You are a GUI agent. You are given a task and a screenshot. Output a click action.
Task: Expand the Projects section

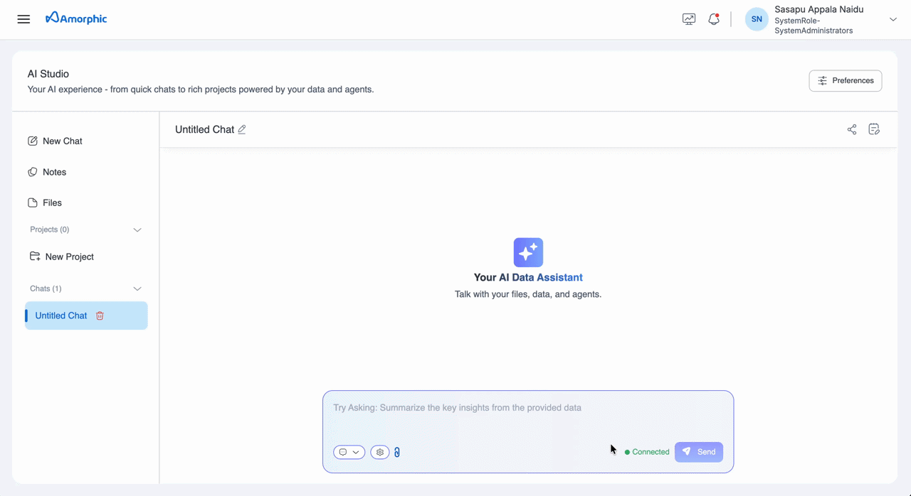[x=137, y=230]
